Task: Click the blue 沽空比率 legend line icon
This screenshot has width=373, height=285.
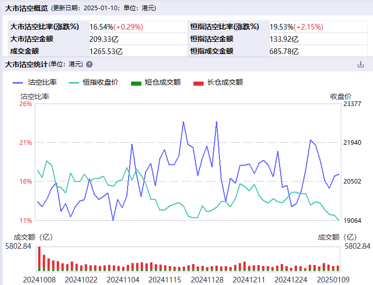Action: click(18, 82)
